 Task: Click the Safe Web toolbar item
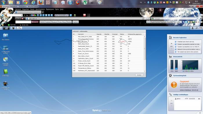[12, 25]
